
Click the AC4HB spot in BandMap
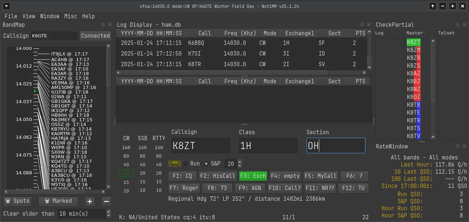pyautogui.click(x=70, y=59)
